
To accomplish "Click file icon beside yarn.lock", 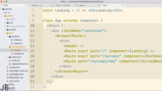I will point(8,81).
